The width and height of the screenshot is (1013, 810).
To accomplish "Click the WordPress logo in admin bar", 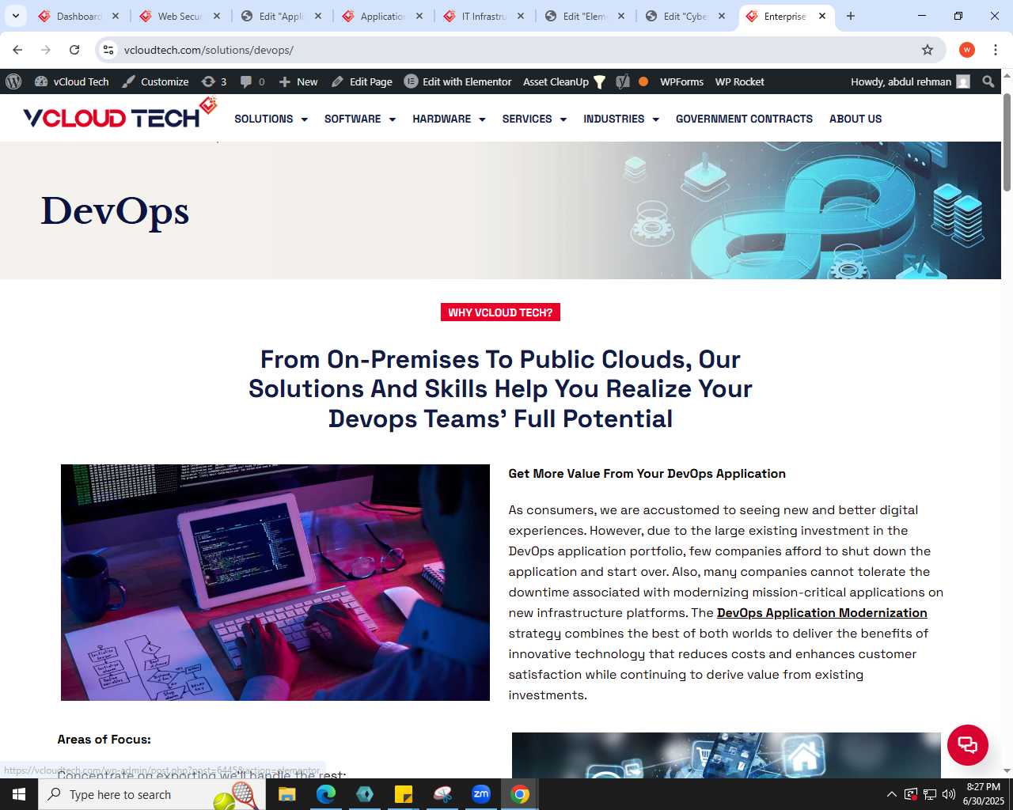I will tap(13, 81).
